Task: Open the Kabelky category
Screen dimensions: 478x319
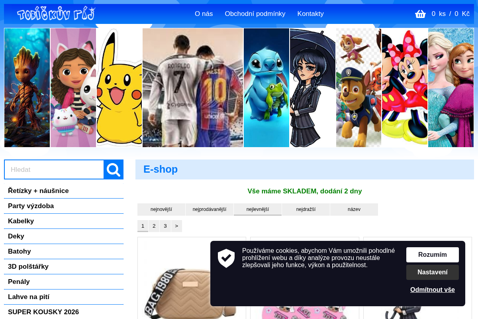Action: tap(64, 221)
